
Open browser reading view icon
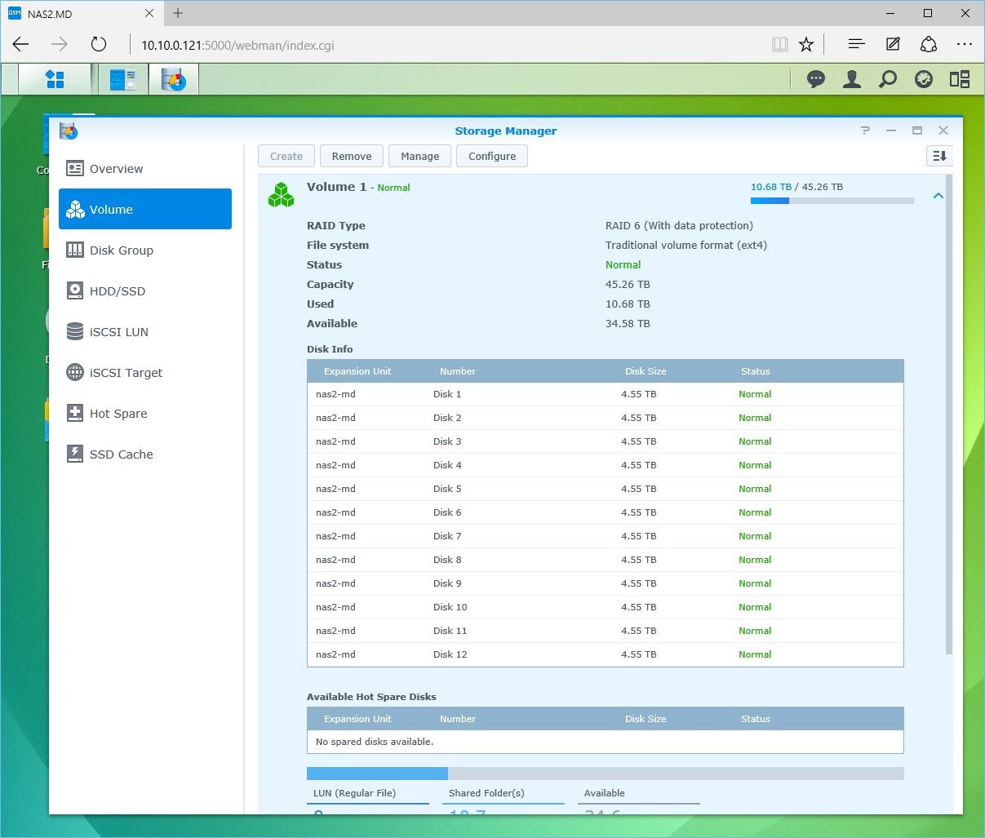780,45
